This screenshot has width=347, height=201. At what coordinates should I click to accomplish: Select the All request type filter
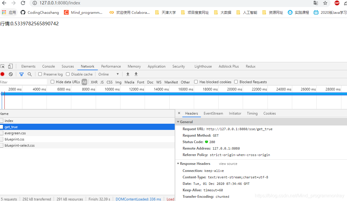pyautogui.click(x=84, y=82)
